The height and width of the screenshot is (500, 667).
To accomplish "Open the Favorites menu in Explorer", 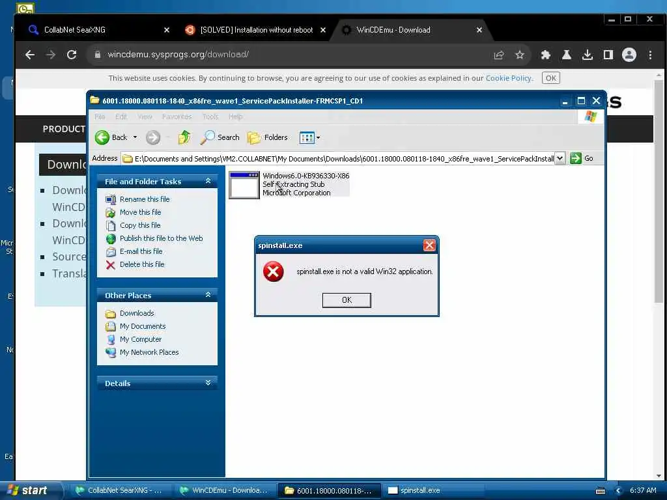I will point(177,117).
